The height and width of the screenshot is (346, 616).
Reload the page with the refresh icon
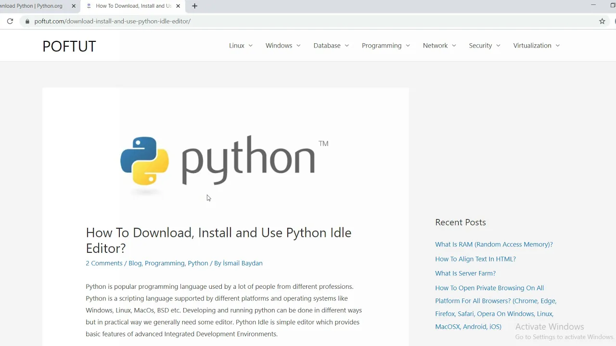pos(10,21)
